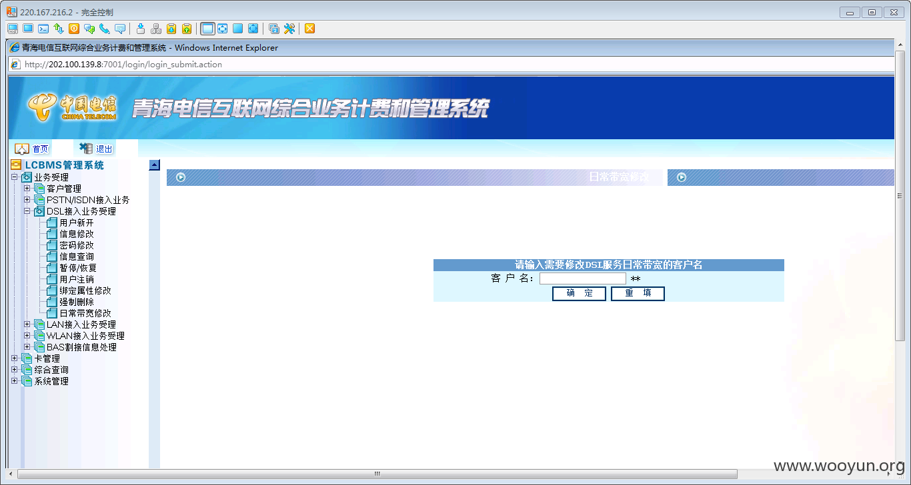
Task: Open 绑定属性修改 tree item
Action: (85, 290)
